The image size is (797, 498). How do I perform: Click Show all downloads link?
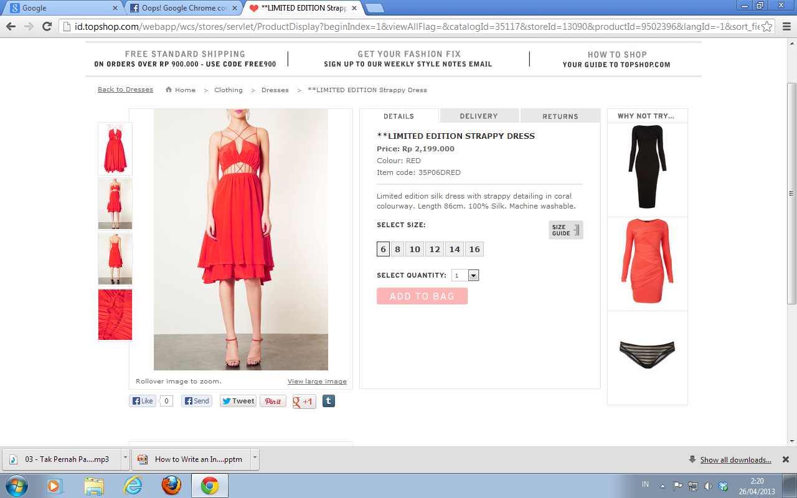736,460
